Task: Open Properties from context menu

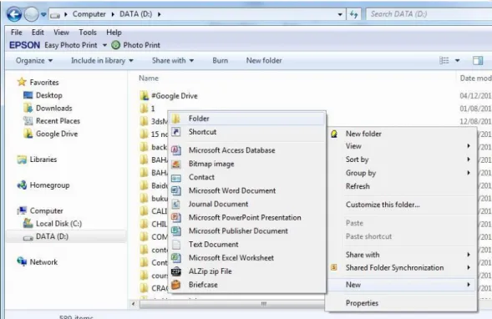Action: point(401,303)
